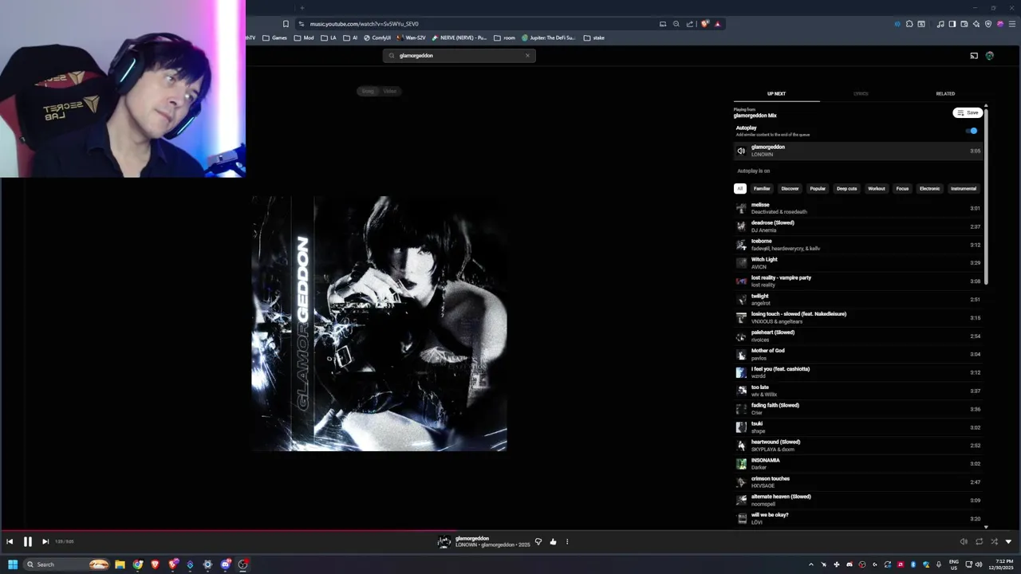Play Iceborne from the queue
Viewport: 1021px width, 574px height.
858,245
